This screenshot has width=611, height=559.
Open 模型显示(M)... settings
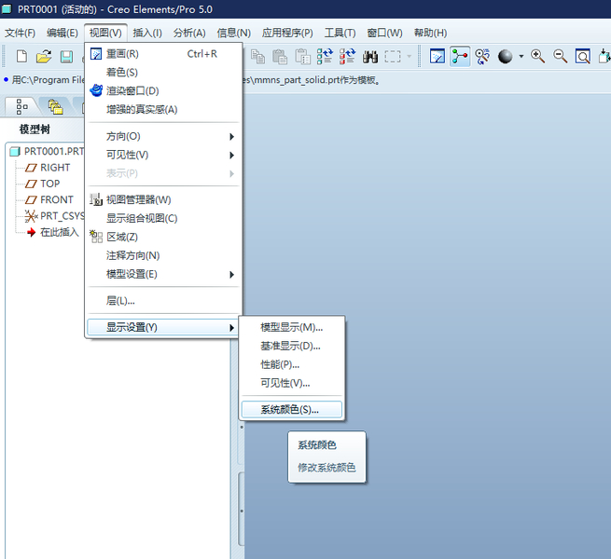click(x=292, y=327)
